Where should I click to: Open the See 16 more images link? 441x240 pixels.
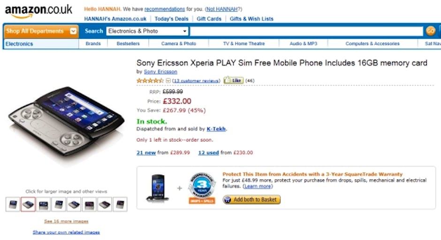pyautogui.click(x=66, y=221)
